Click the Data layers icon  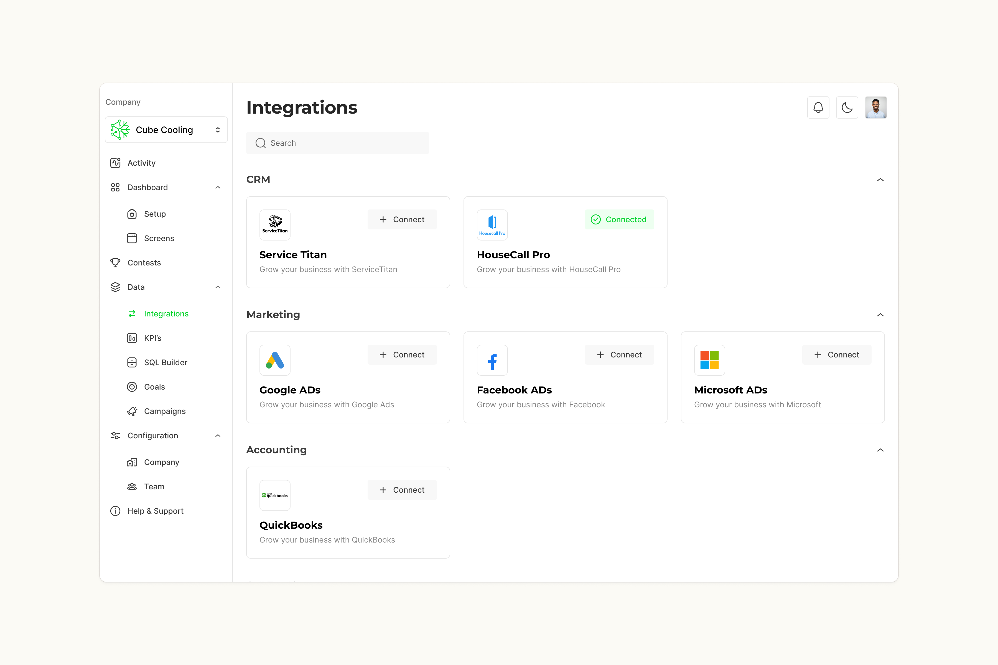coord(115,287)
